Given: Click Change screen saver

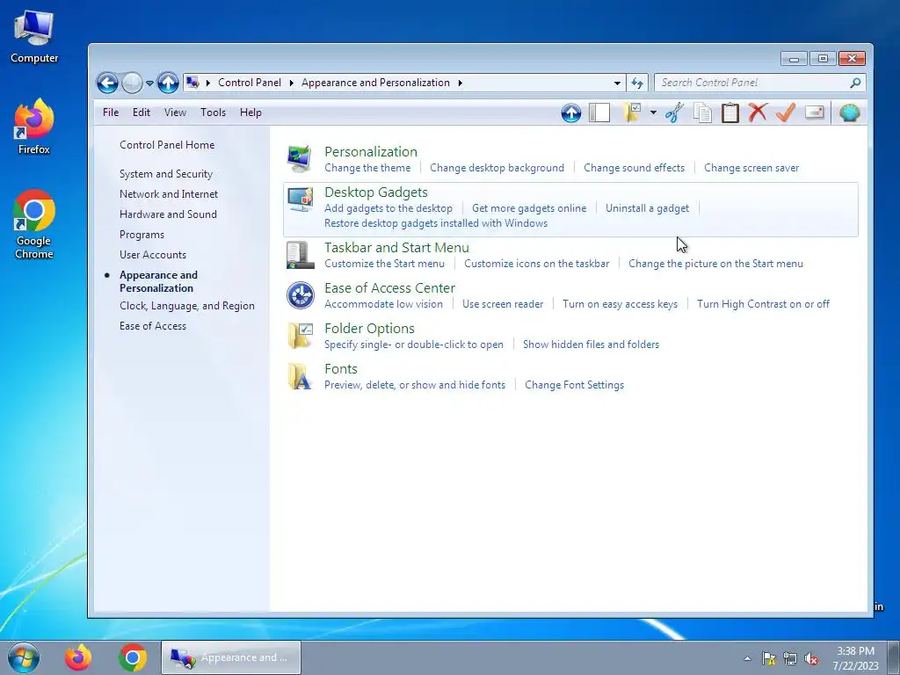Looking at the screenshot, I should tap(751, 168).
